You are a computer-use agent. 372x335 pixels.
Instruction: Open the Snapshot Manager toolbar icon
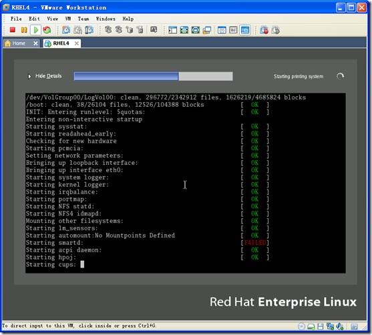89,30
